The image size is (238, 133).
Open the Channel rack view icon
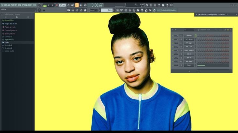coord(126,10)
